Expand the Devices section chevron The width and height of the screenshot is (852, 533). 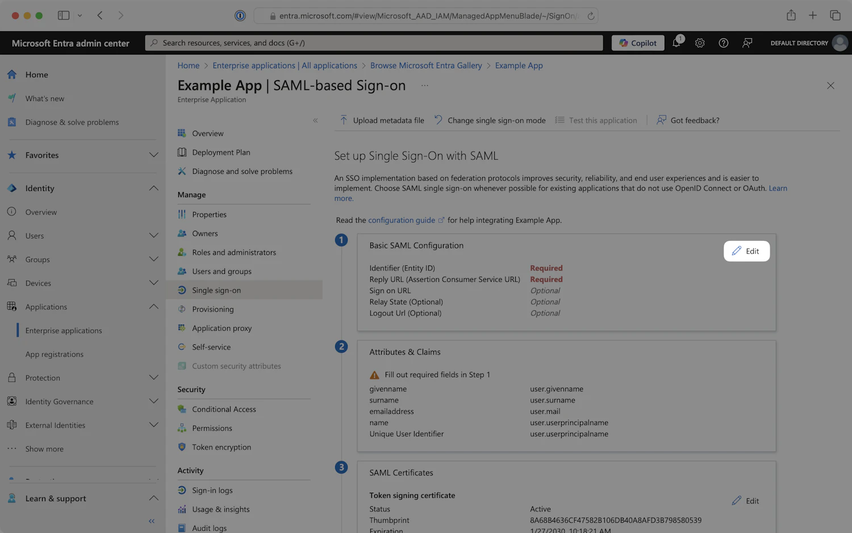[x=154, y=283]
